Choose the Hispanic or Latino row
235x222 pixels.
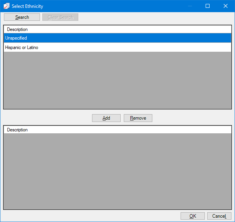(117, 47)
